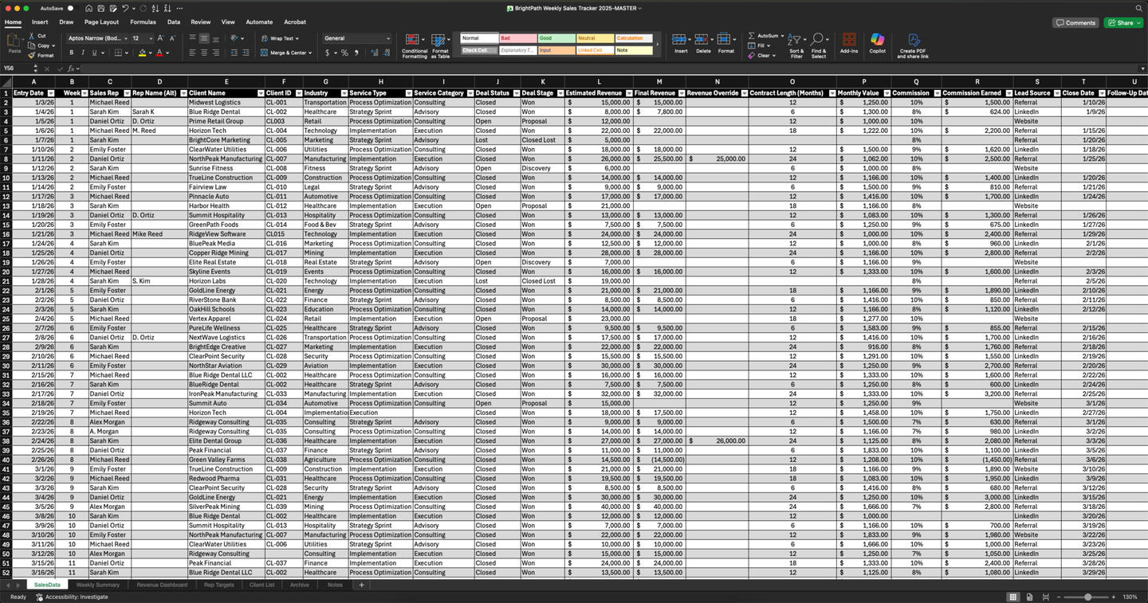Open the Aptos Narrow font name dropdown
This screenshot has height=603, width=1148.
[124, 38]
